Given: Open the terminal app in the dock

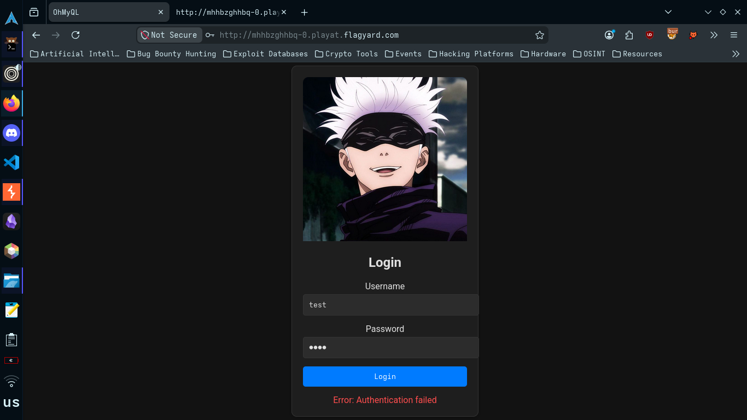Looking at the screenshot, I should pos(11,45).
